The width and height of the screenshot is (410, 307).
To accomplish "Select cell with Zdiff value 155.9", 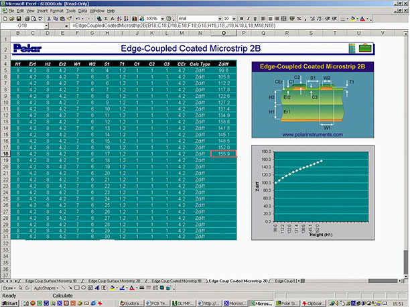I will [223, 154].
